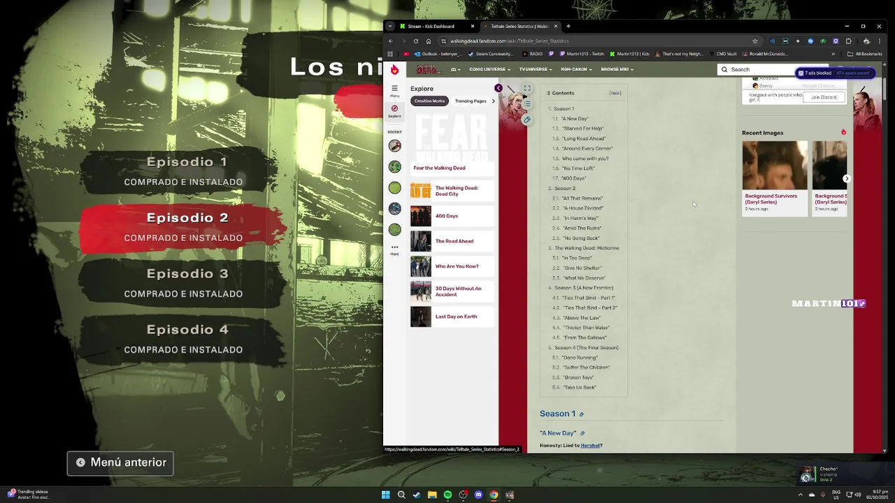The image size is (895, 503).
Task: Select the Trending Pages tab
Action: pyautogui.click(x=471, y=101)
